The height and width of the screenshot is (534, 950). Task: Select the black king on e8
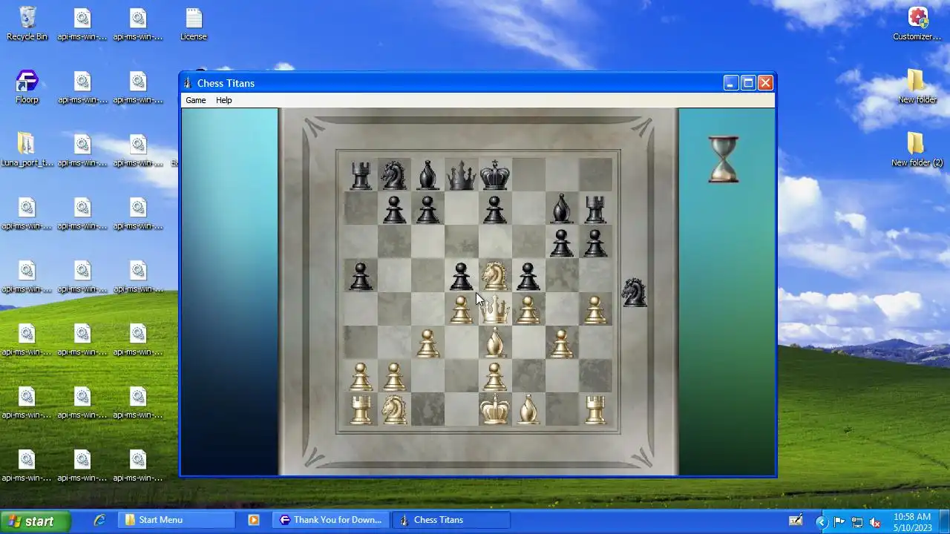click(495, 176)
